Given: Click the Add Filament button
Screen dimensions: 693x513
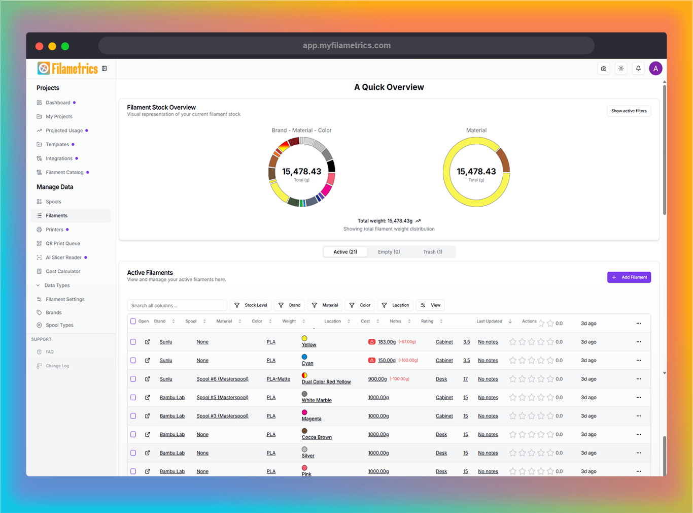Looking at the screenshot, I should [629, 277].
